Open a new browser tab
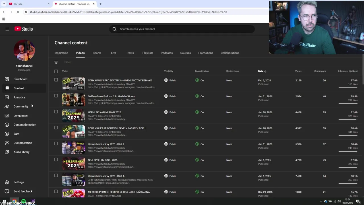Screen dimensions: 364x205 pyautogui.click(x=100, y=4)
